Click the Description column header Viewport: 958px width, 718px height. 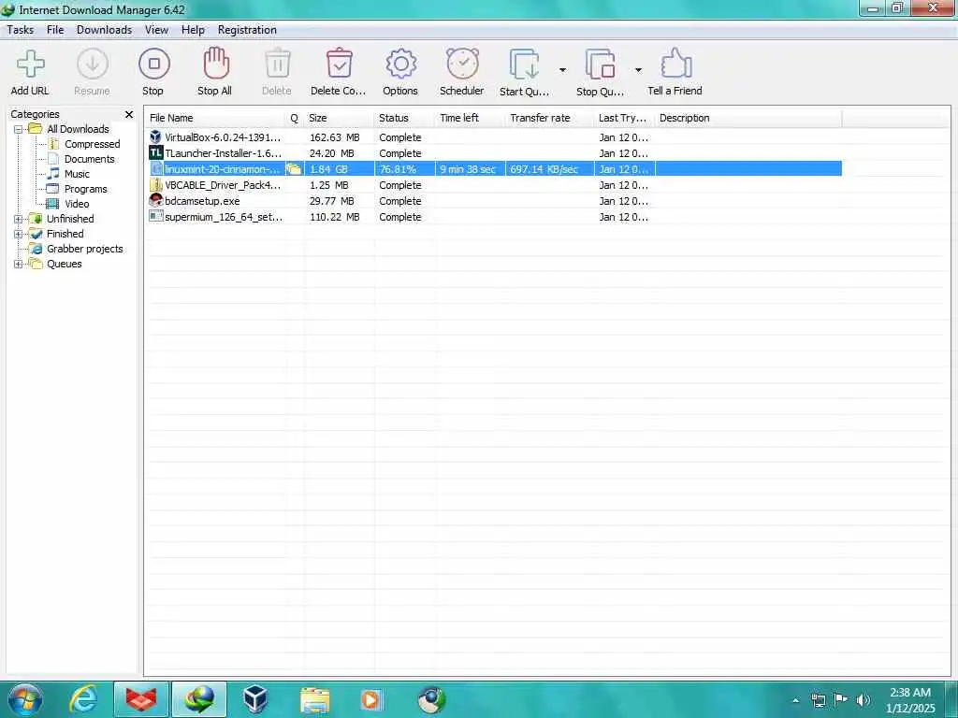(x=748, y=118)
